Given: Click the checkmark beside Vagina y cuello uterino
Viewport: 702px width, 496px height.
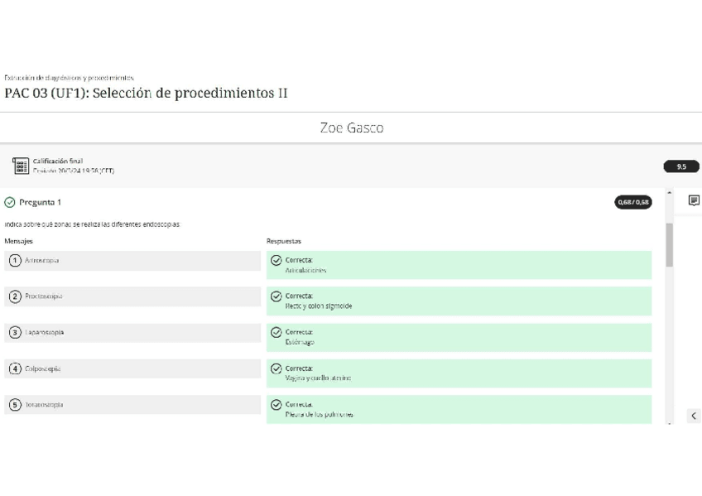Looking at the screenshot, I should coord(276,368).
